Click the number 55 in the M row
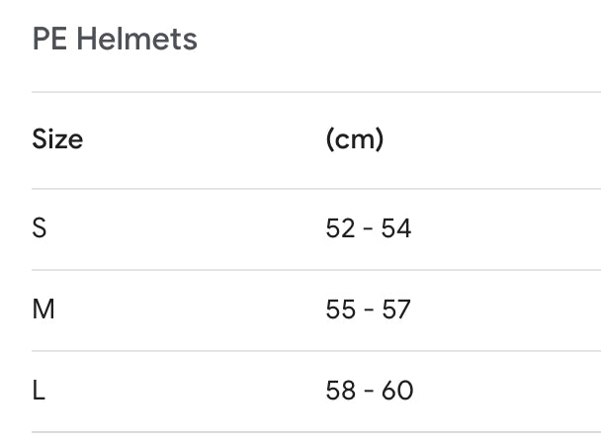Image resolution: width=601 pixels, height=444 pixels. point(339,310)
